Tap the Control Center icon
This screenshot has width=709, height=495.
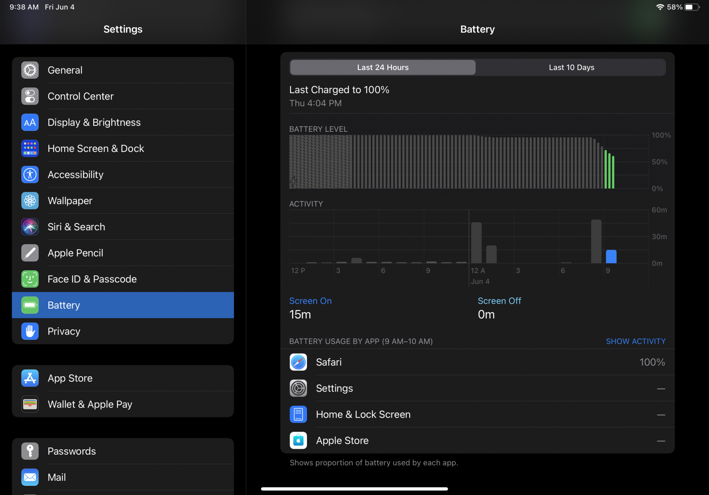30,96
